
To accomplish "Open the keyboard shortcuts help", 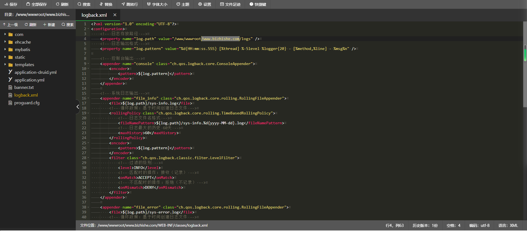I will (x=258, y=4).
